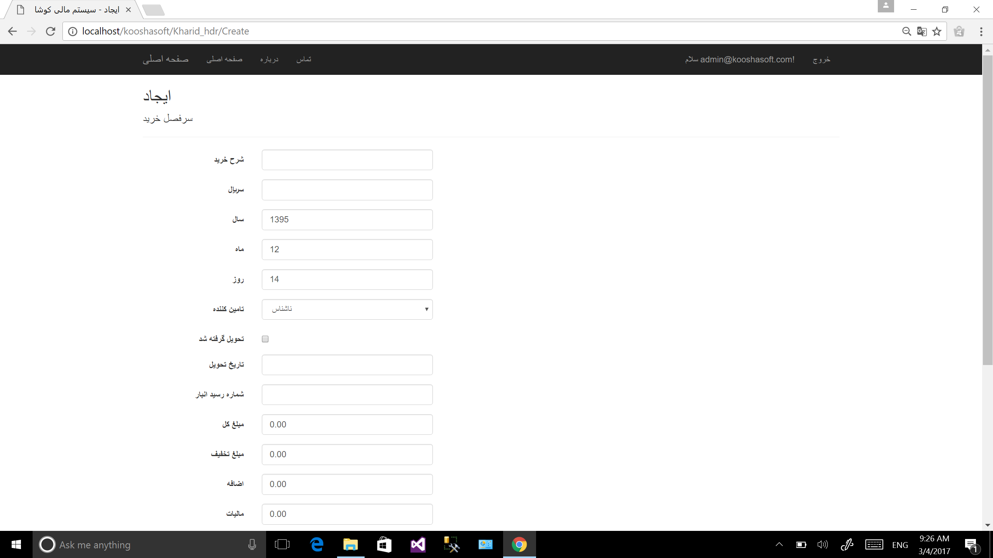Click the zoom magnifier icon in address bar
The image size is (993, 558).
[907, 31]
